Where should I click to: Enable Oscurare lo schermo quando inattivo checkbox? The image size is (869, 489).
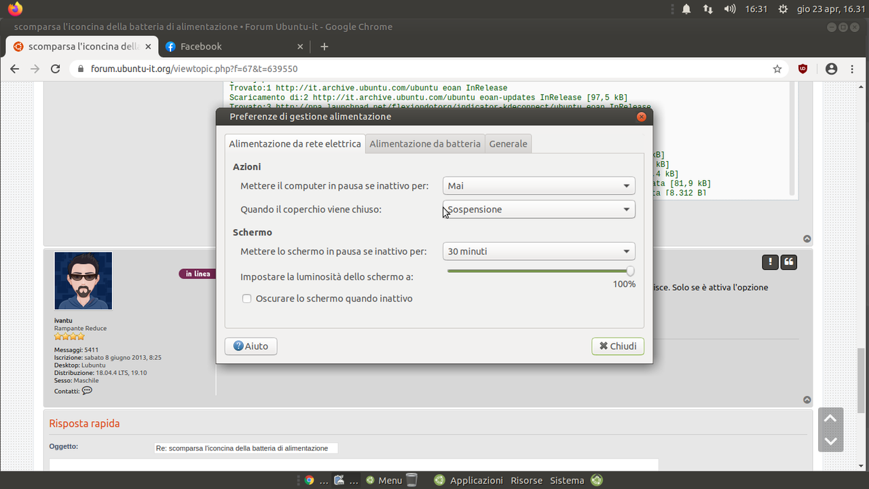[247, 299]
